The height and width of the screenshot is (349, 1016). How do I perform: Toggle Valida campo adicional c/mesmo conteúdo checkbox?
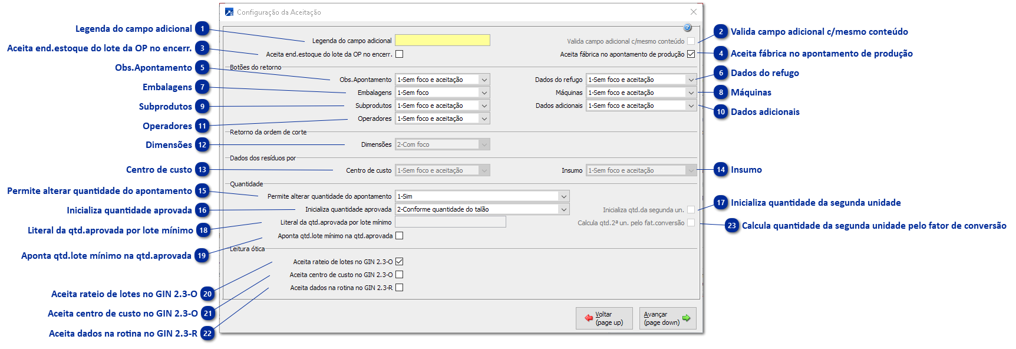[x=691, y=41]
